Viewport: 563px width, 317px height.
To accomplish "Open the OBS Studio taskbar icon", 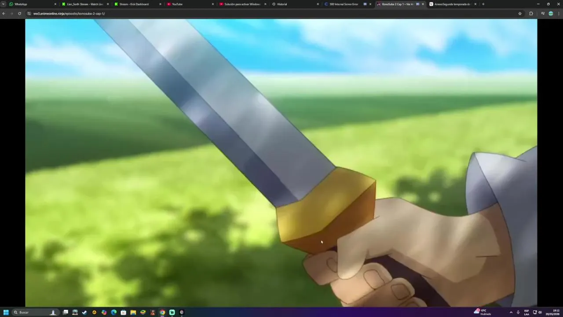I will click(182, 312).
